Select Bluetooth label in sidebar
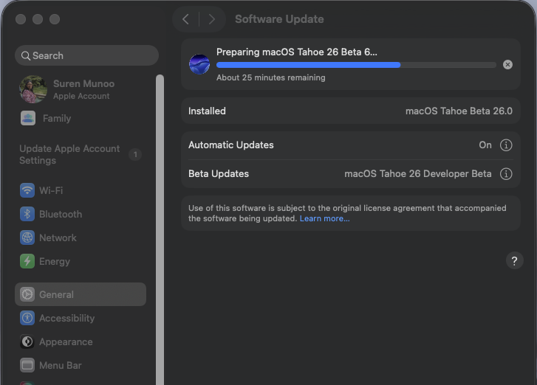The image size is (537, 385). click(61, 214)
